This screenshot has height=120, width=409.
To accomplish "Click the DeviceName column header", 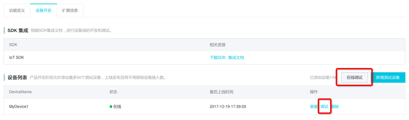I will click(x=20, y=92).
